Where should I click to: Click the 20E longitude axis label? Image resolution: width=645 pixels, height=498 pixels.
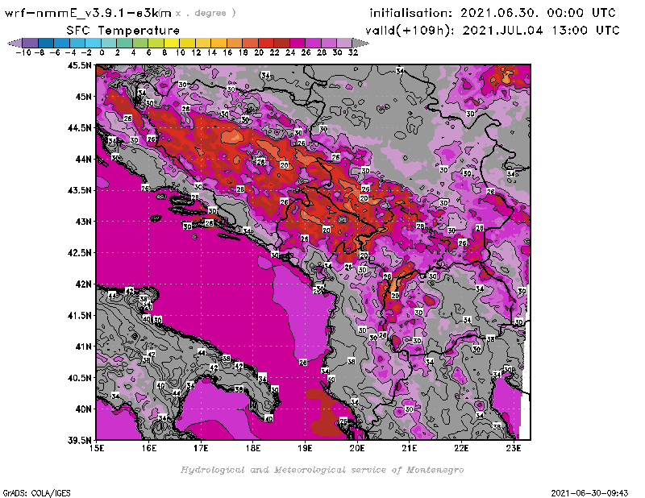(357, 448)
